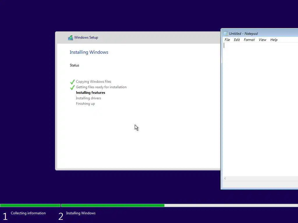Open the Edit menu in Notepad

[237, 40]
